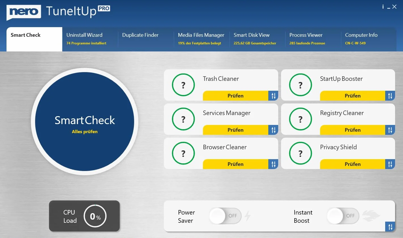Image resolution: width=403 pixels, height=238 pixels.
Task: Click the 'Alles prüfen' text
Action: pos(85,132)
